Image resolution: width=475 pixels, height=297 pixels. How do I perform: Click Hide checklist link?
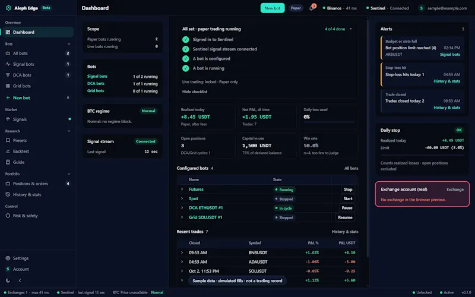195,92
